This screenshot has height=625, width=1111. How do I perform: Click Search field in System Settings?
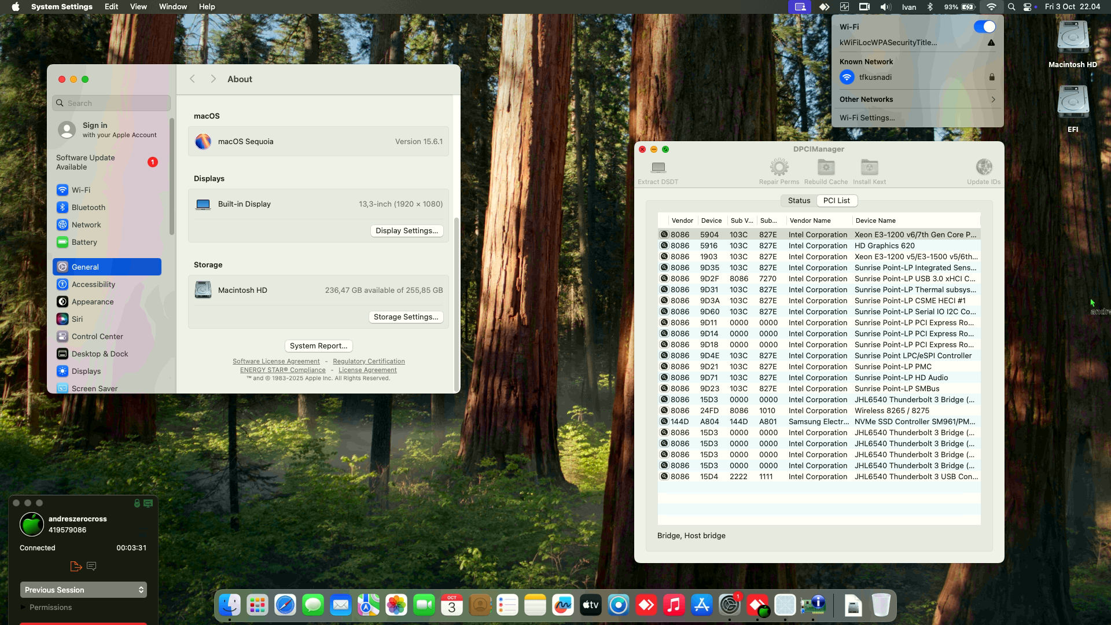(111, 103)
